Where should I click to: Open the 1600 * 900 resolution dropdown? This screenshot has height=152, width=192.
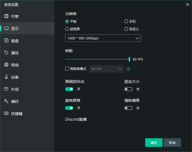[103, 38]
